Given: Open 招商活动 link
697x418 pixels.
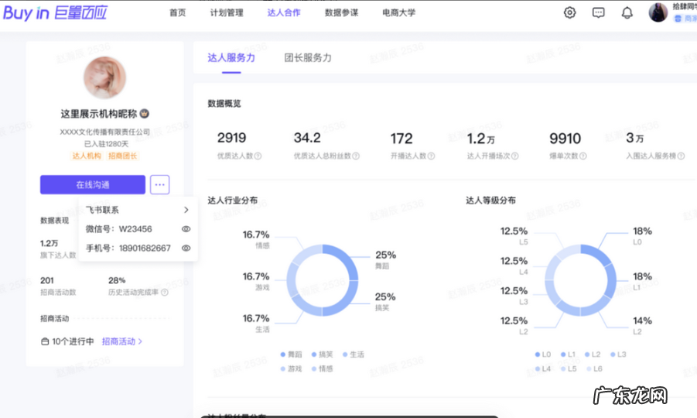Looking at the screenshot, I should click(121, 341).
